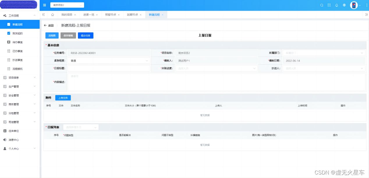Focus the 内容描述 text area
Screen dimensions: 369x178
[217, 82]
